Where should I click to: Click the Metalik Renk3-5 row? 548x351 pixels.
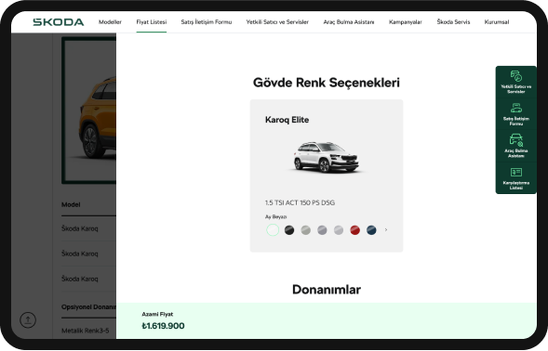[88, 331]
